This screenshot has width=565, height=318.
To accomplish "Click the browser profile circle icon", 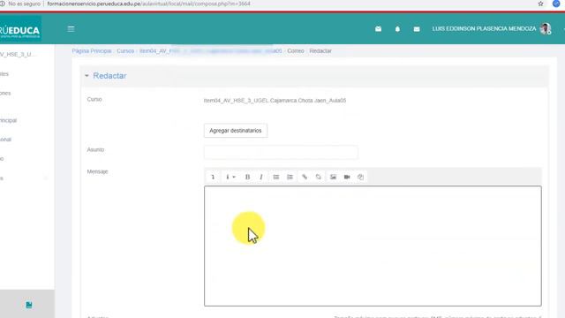I will point(556,4).
